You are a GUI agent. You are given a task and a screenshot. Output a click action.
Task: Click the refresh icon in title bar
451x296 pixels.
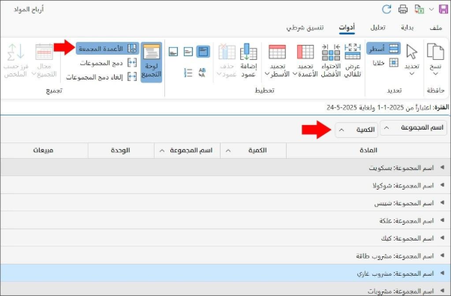(386, 9)
